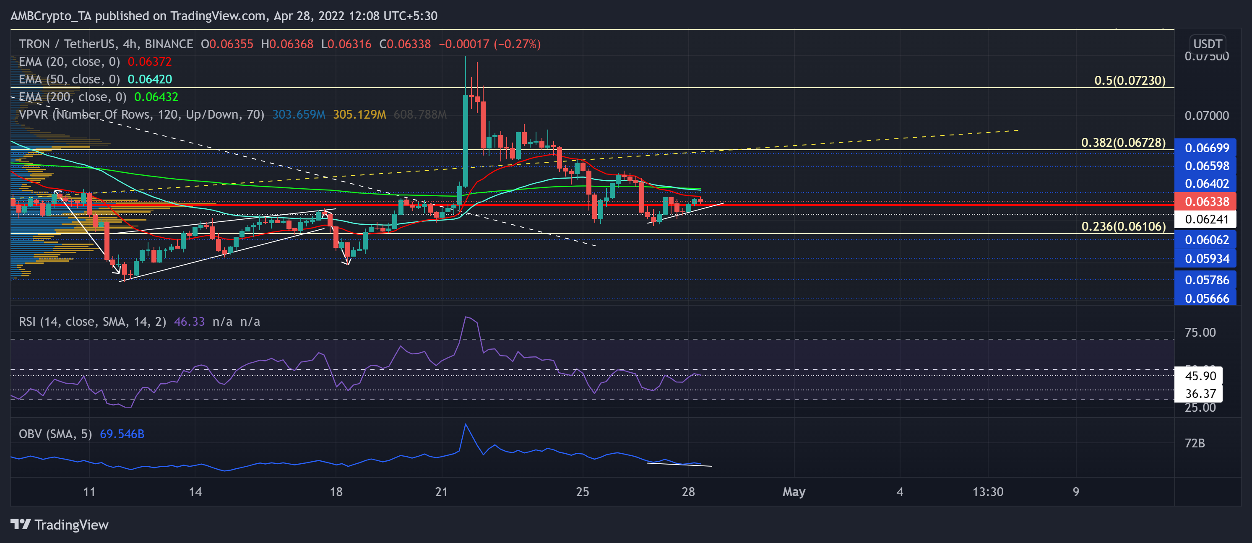This screenshot has width=1252, height=543.
Task: Click the 0.05934 blue price tag
Action: click(1206, 258)
